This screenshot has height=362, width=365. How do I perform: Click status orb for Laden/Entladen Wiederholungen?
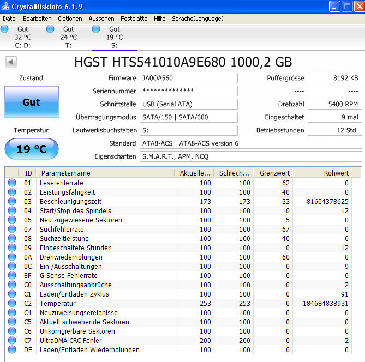(12, 349)
